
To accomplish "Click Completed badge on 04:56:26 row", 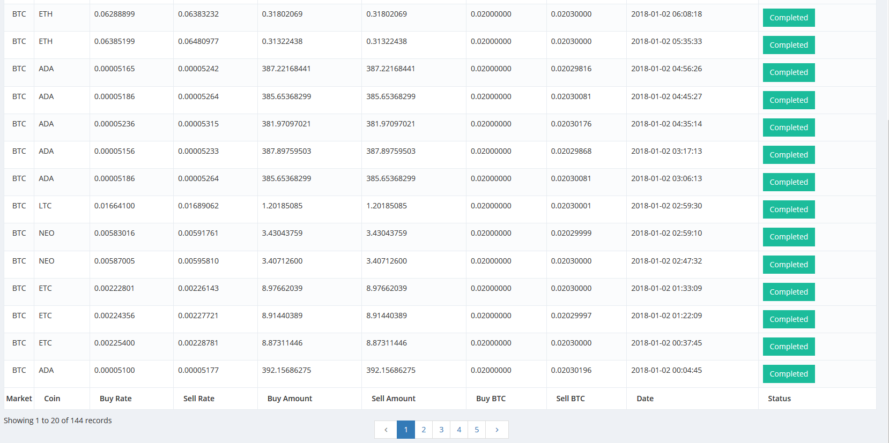I will click(789, 72).
